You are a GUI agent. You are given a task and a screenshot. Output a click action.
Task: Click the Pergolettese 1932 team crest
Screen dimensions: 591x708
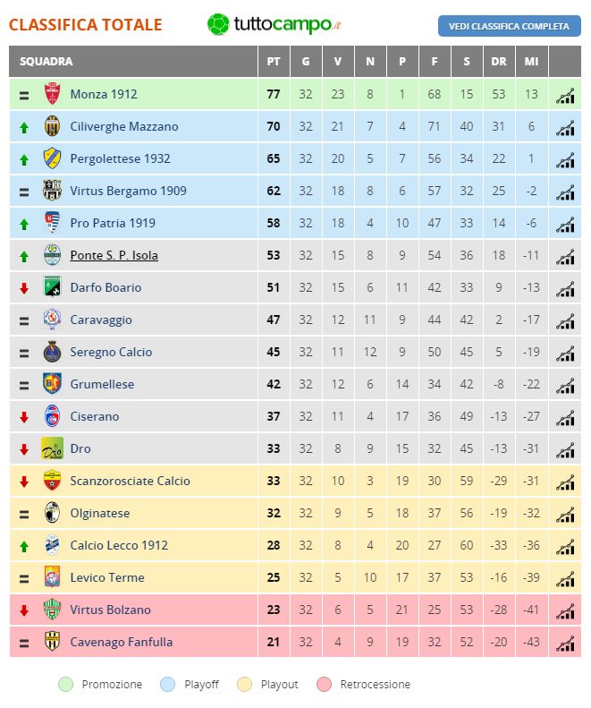point(52,158)
